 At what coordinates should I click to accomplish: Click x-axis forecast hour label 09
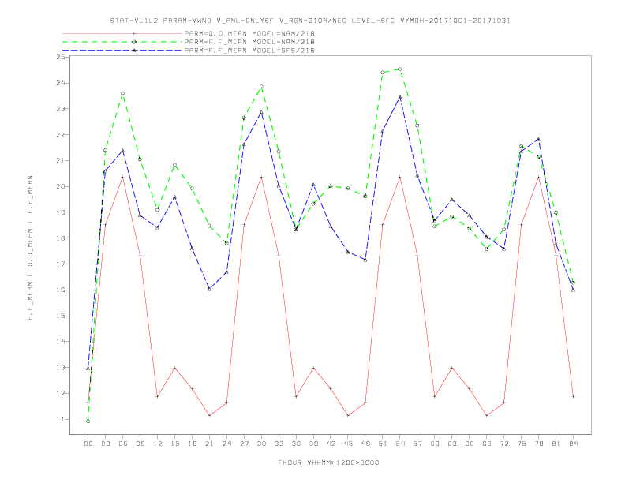(140, 444)
